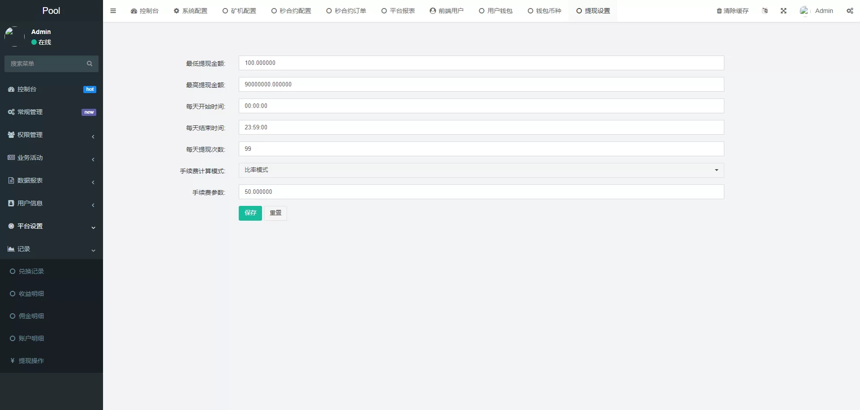Switch to the 钱包币种 tab
Screen dimensions: 860x410
click(544, 11)
